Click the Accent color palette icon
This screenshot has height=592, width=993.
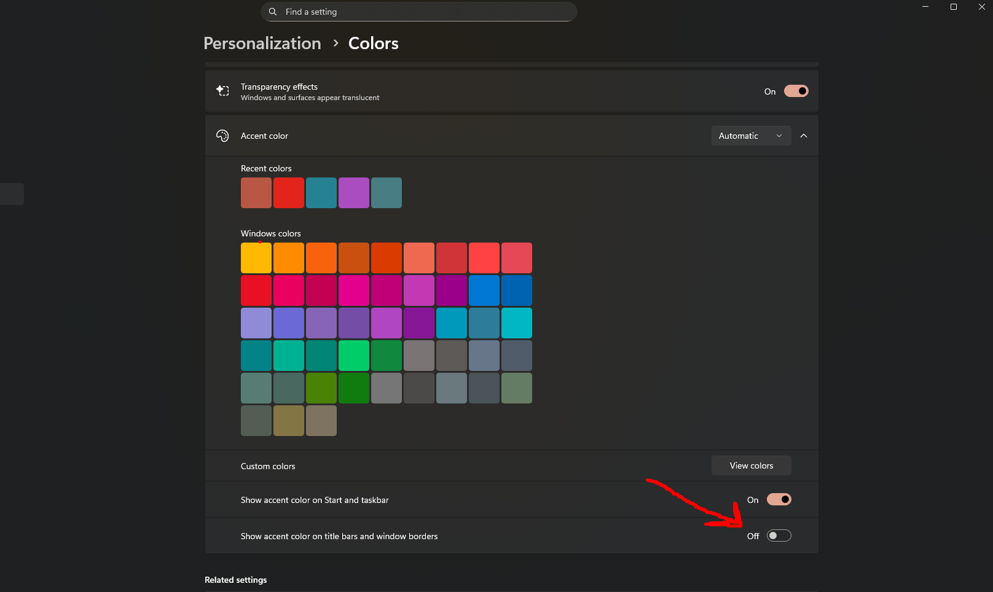point(222,136)
